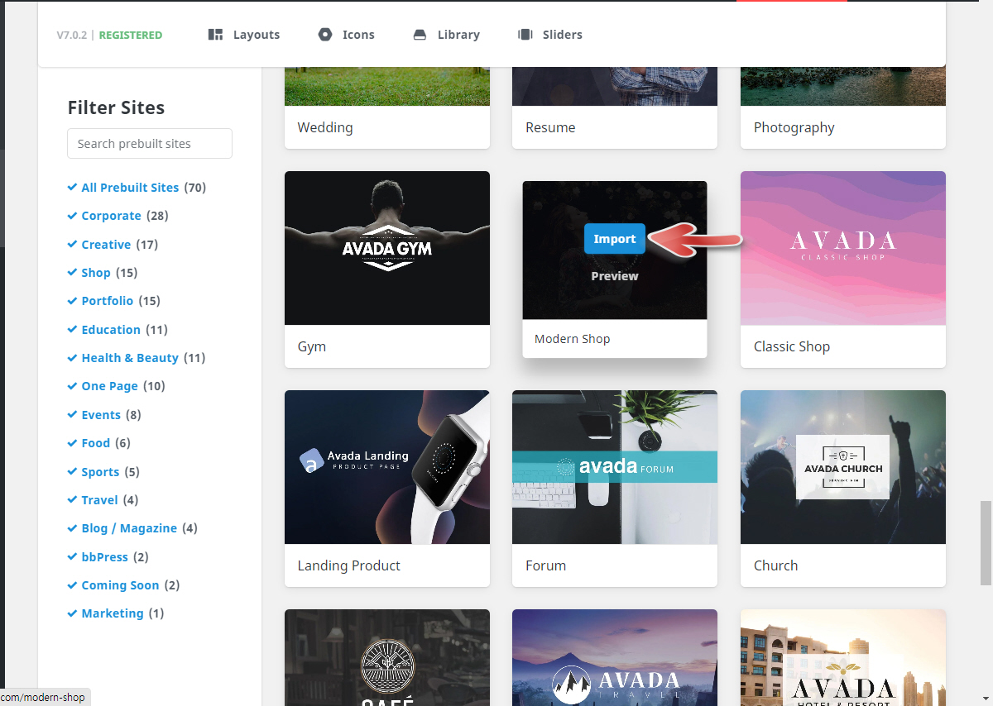993x706 pixels.
Task: Filter sites by bbPress
Action: coord(105,557)
